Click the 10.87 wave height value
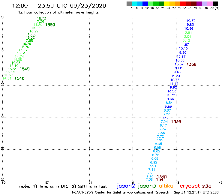The image size is (222, 195). click(191, 21)
